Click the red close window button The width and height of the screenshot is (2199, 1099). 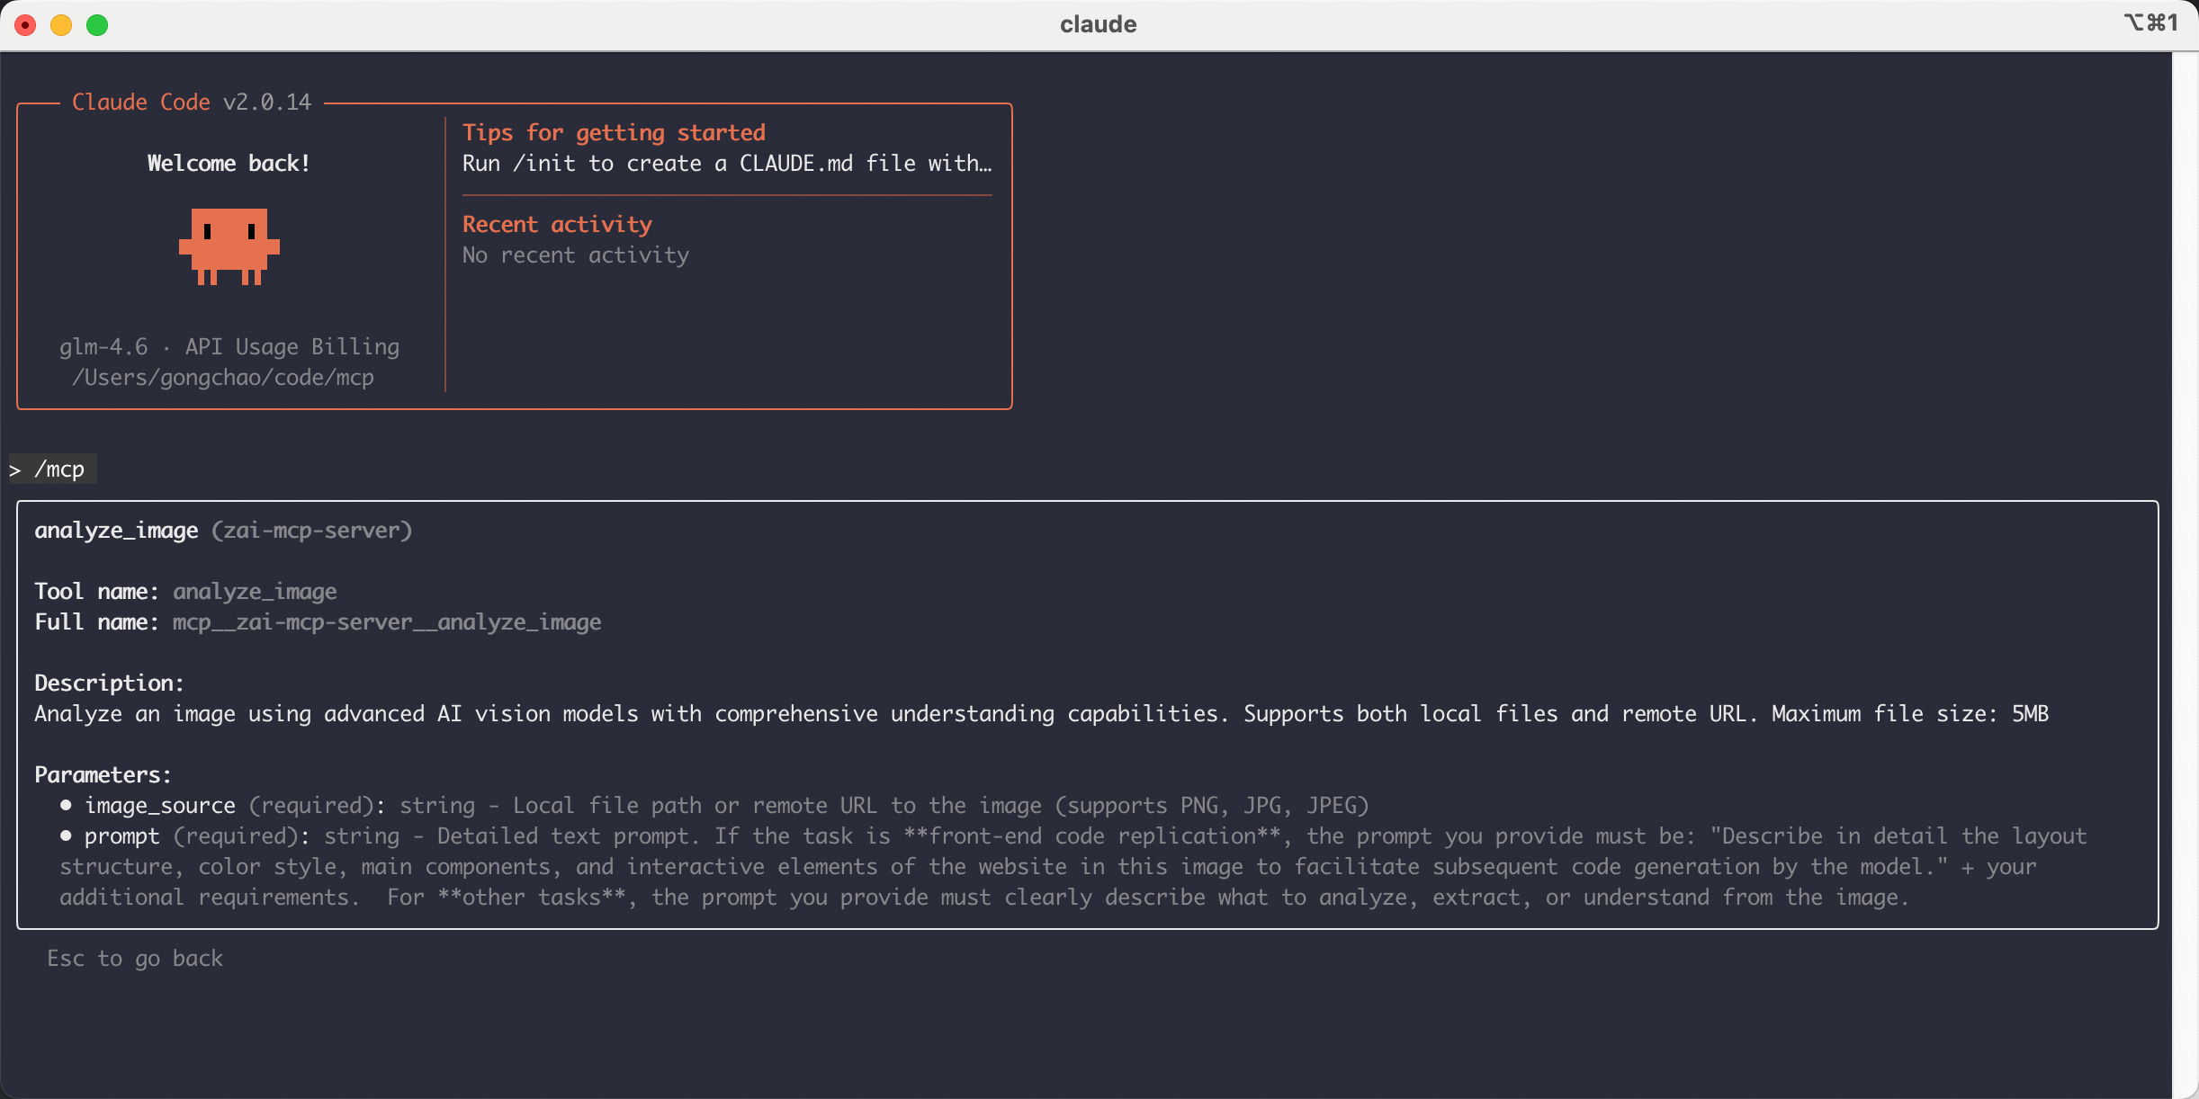coord(25,25)
